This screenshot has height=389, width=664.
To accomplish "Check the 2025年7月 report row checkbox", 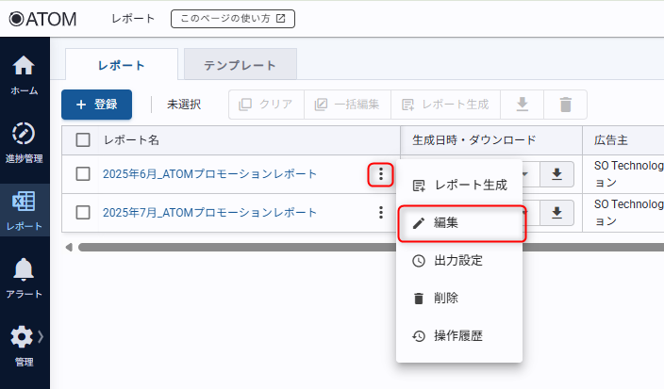I will 83,213.
